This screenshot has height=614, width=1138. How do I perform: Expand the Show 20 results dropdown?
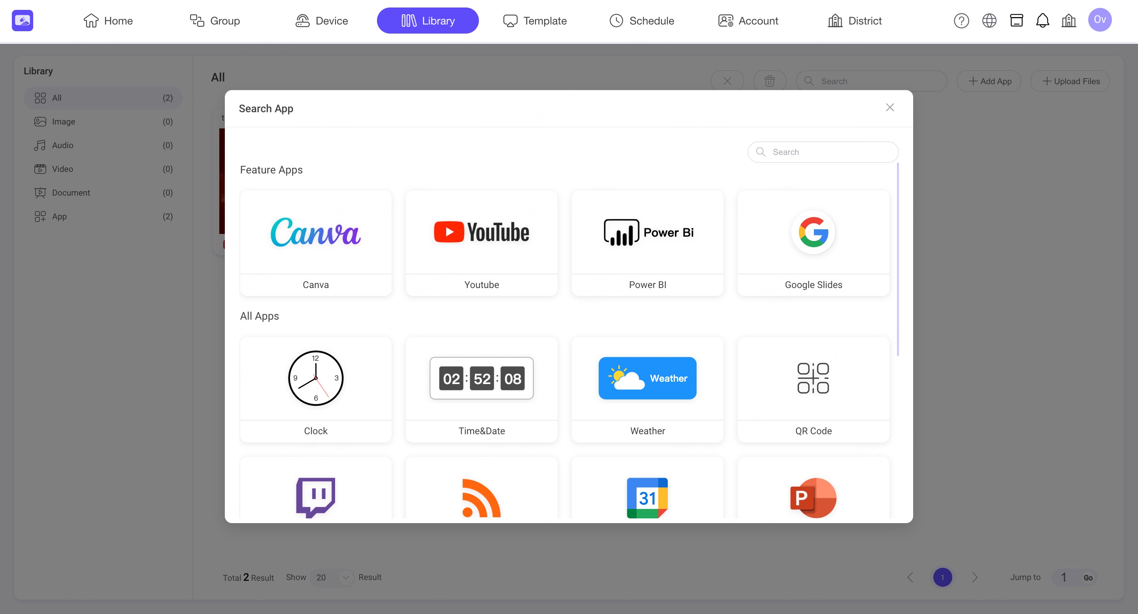(332, 577)
